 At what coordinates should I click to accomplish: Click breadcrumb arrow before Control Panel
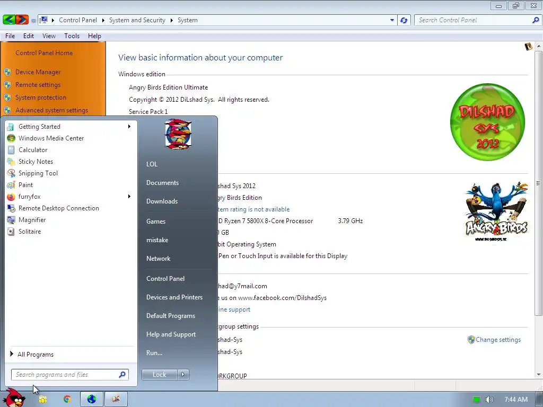click(53, 20)
